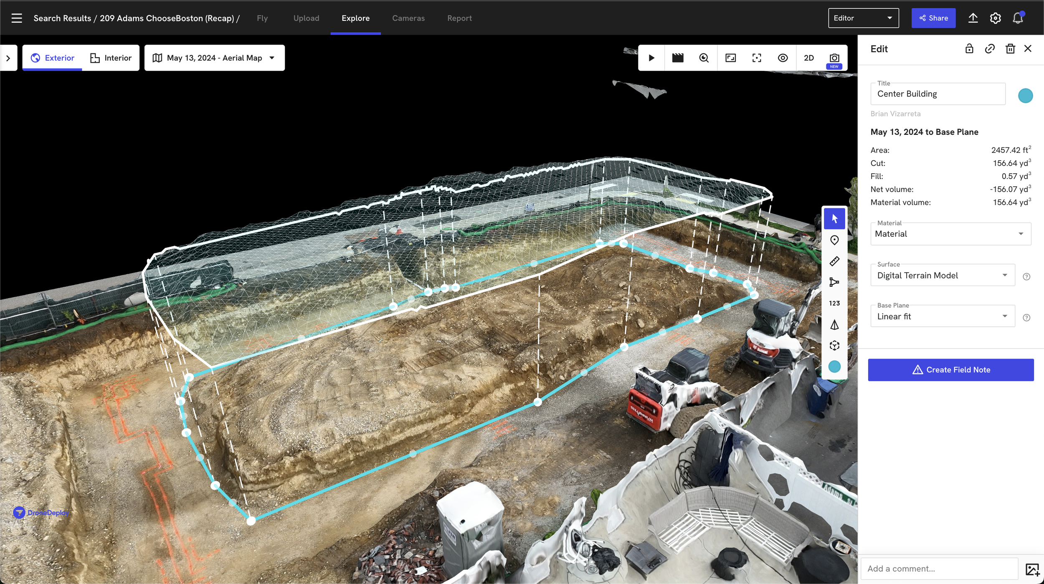
Task: Select the location marker annotation tool
Action: [834, 240]
